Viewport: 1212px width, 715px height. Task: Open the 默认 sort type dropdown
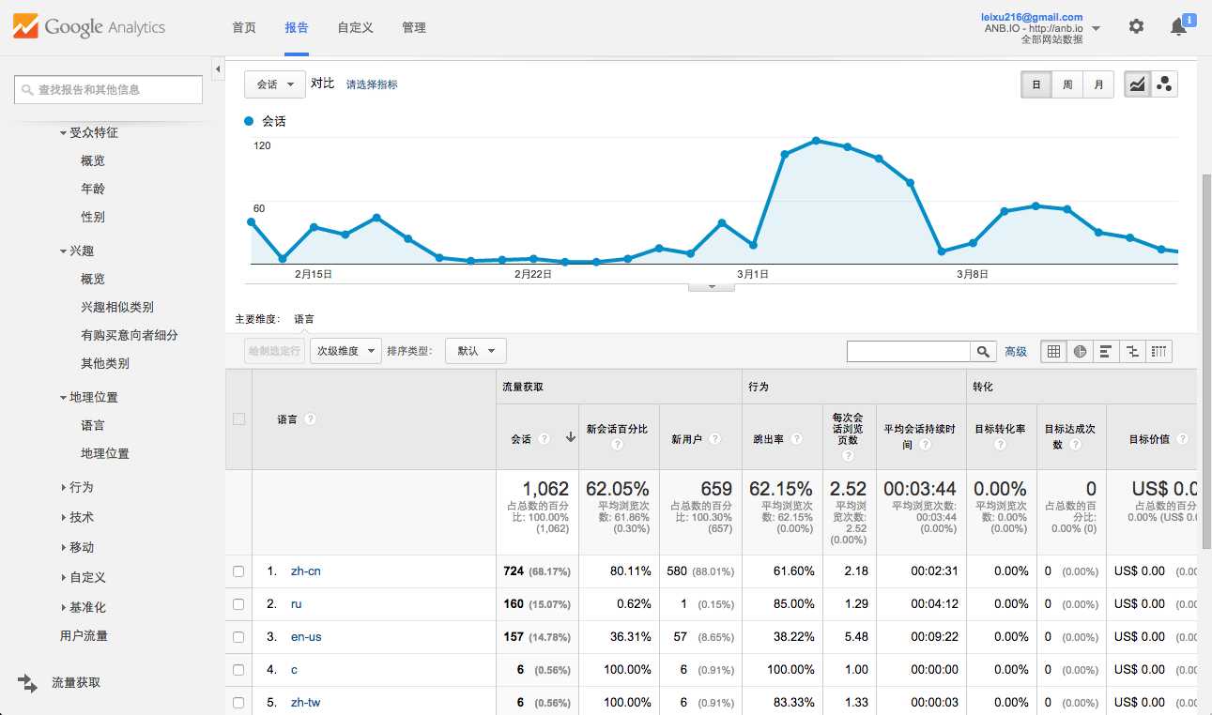pos(476,351)
